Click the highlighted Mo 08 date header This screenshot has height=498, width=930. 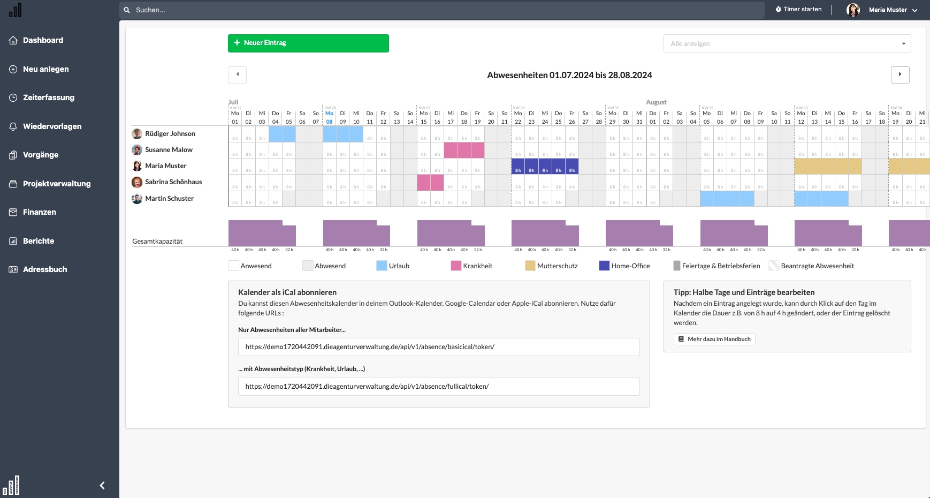329,117
